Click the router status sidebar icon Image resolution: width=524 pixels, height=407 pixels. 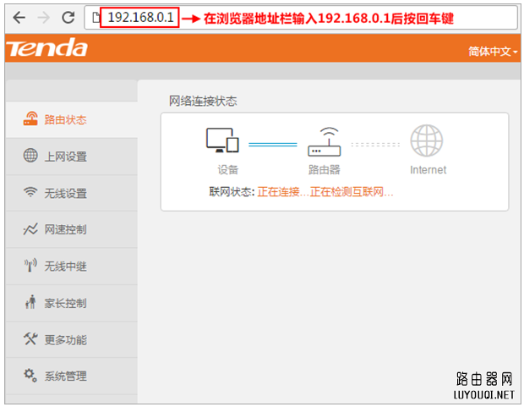coord(30,119)
